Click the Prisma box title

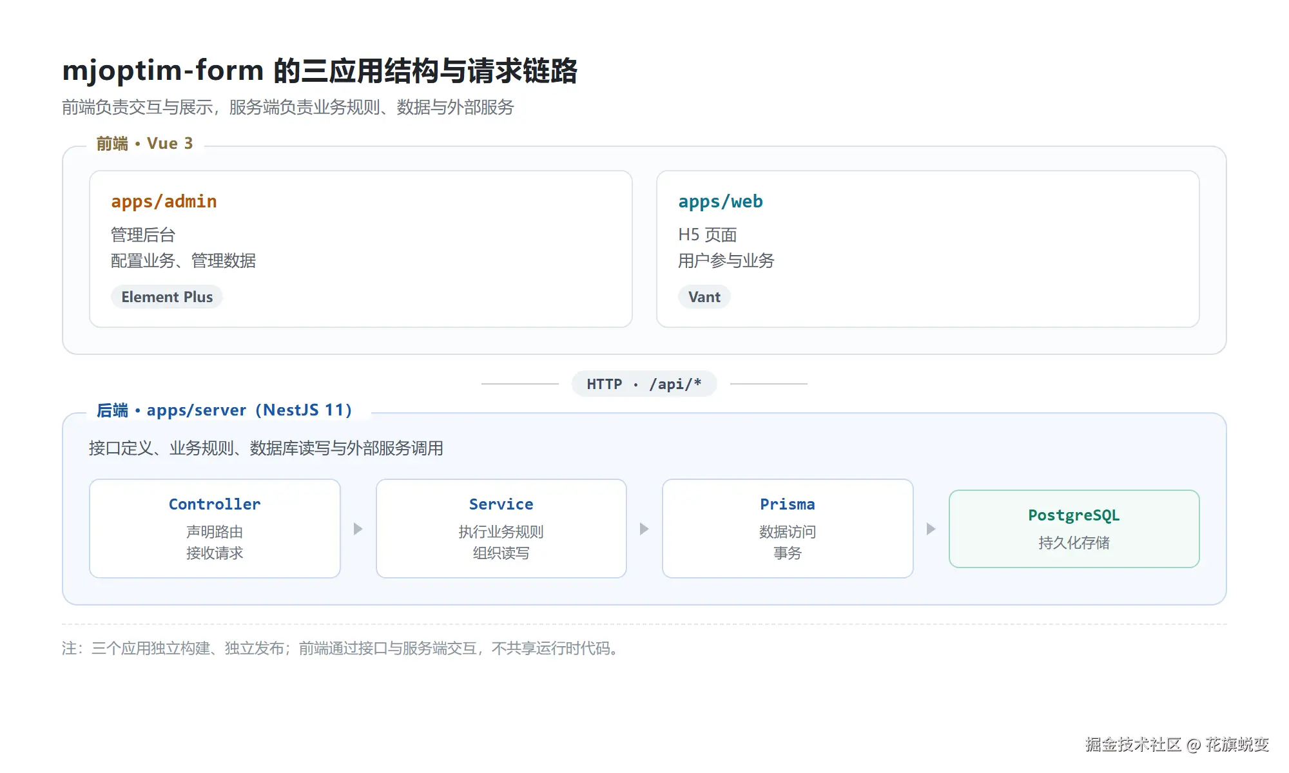click(788, 504)
